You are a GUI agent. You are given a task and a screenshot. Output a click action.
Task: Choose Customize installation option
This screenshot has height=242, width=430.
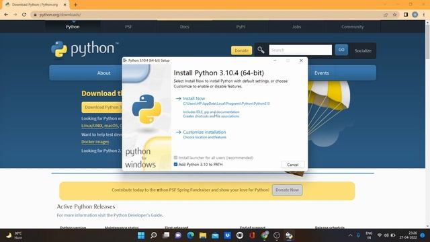(x=204, y=132)
